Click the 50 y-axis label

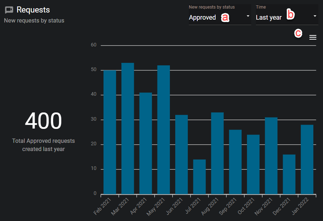coord(94,70)
